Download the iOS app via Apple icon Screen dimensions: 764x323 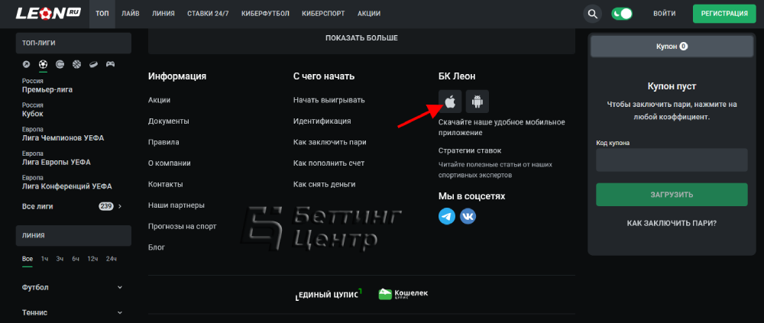point(450,102)
